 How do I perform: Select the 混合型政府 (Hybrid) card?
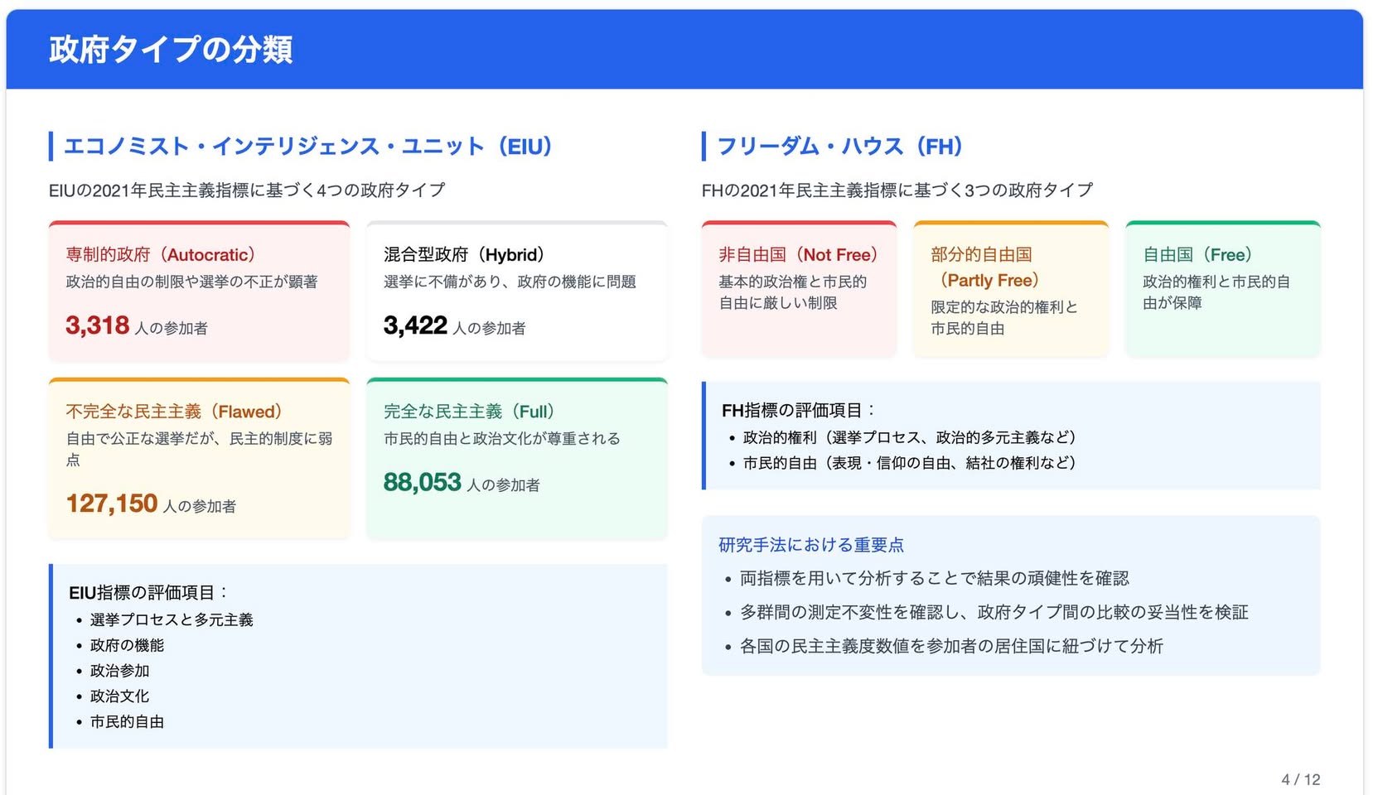click(x=517, y=291)
